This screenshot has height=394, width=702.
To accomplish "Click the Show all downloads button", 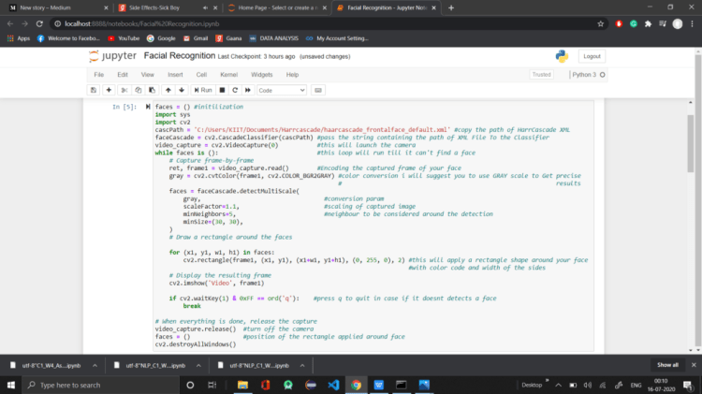I will (666, 365).
